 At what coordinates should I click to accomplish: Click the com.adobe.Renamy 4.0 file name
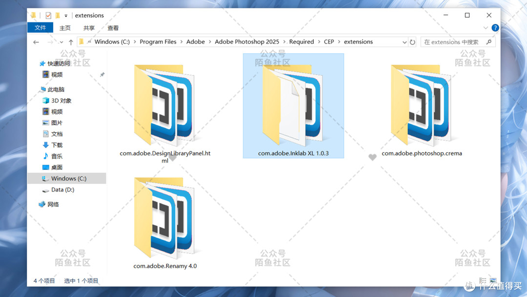coord(165,266)
